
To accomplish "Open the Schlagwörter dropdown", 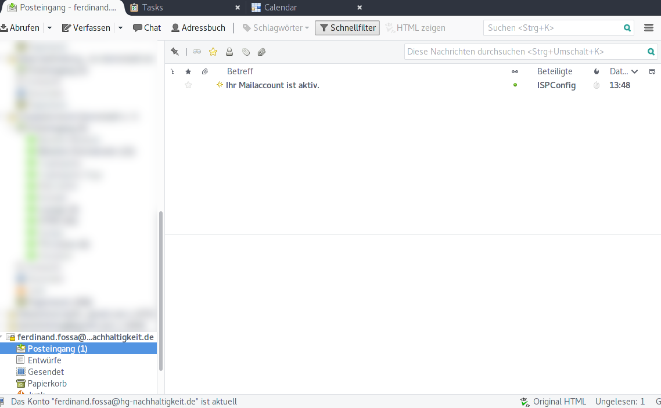I will coord(276,28).
